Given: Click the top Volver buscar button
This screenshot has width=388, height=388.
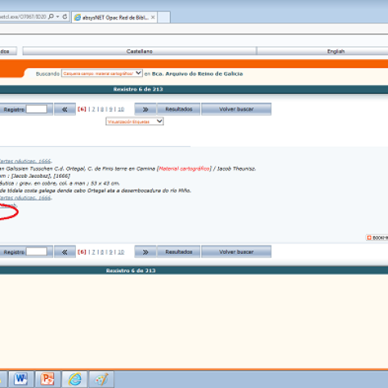Looking at the screenshot, I should (x=236, y=109).
